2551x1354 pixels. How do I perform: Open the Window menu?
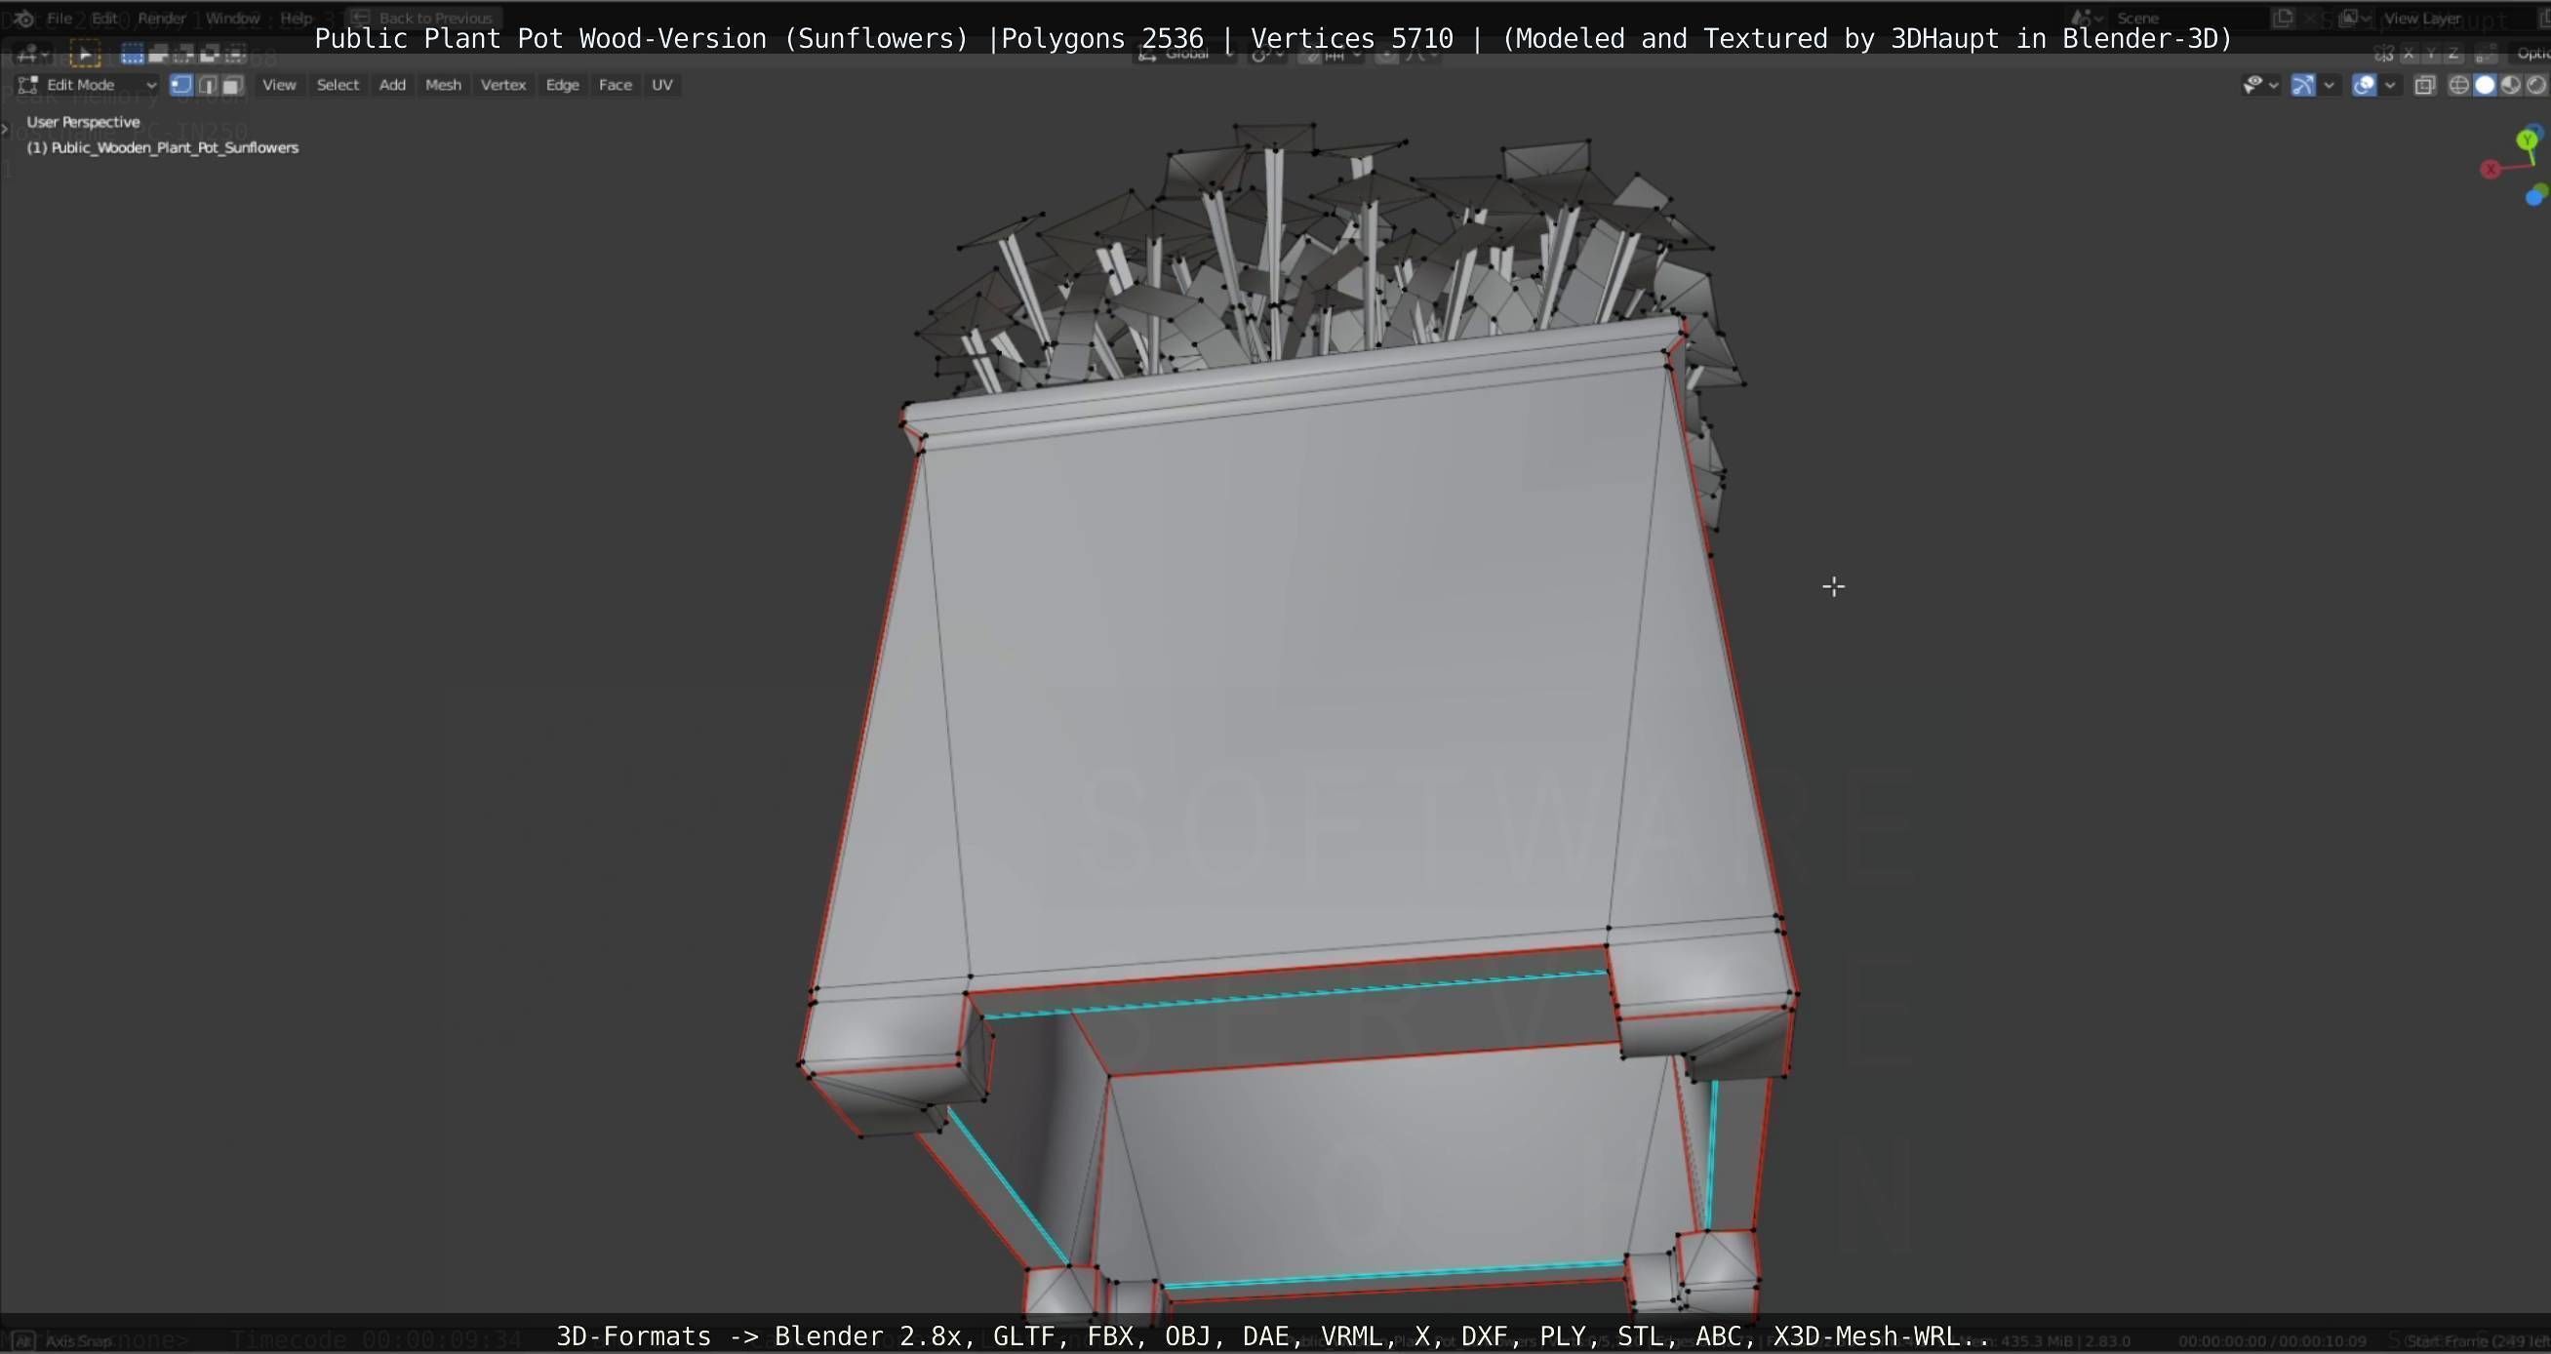(x=232, y=18)
